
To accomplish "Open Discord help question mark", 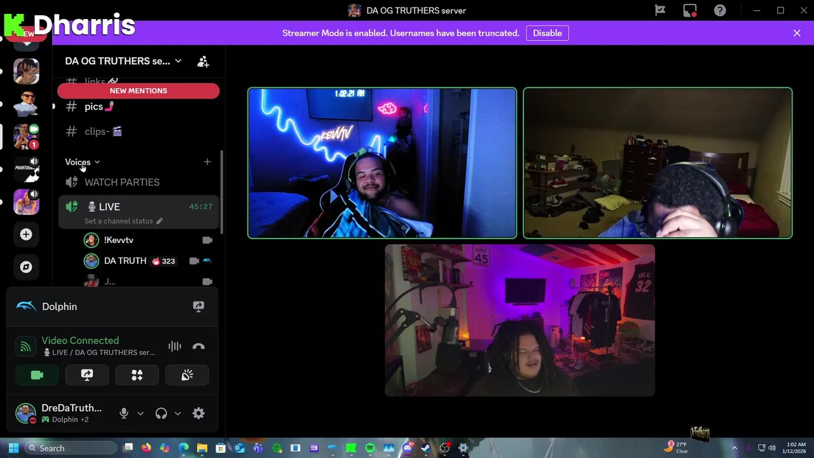I will [720, 10].
